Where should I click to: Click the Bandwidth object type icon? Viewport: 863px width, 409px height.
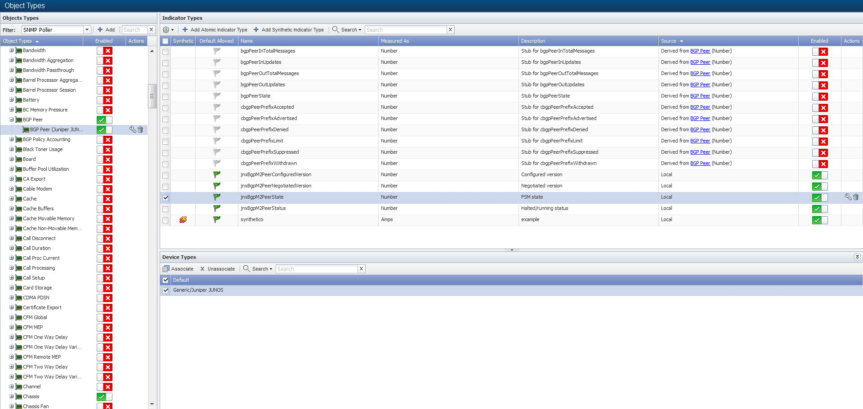pyautogui.click(x=19, y=51)
